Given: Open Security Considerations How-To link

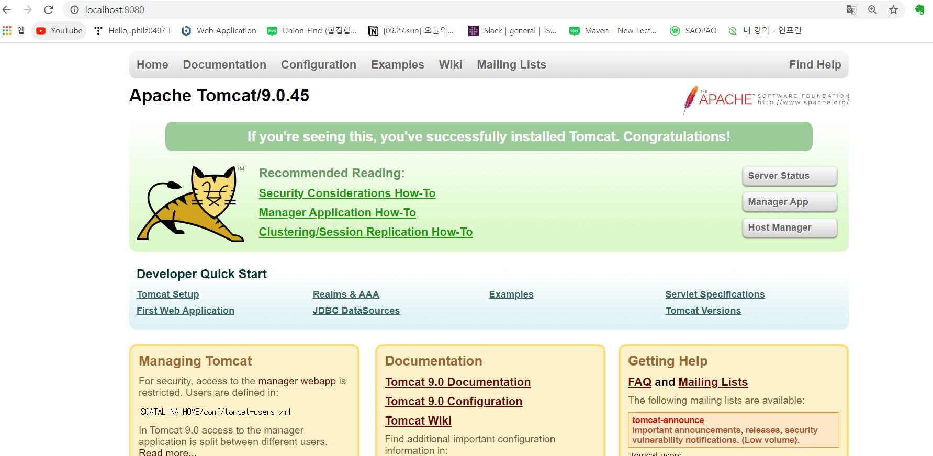Looking at the screenshot, I should [347, 193].
